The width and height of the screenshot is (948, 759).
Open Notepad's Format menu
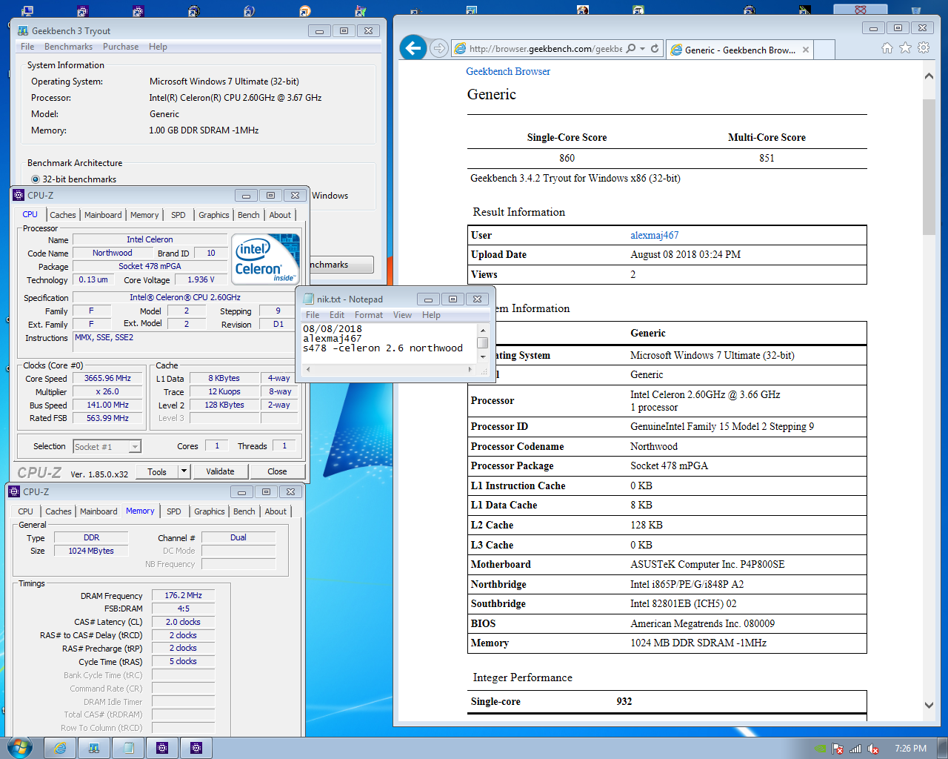[x=369, y=315]
